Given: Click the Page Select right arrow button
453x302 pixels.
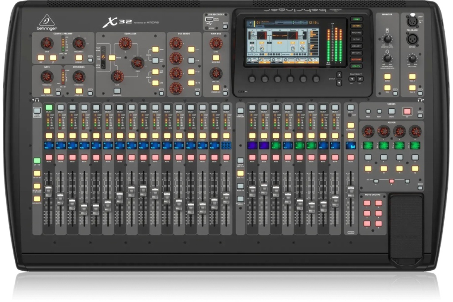Looking at the screenshot, I should pos(360,79).
